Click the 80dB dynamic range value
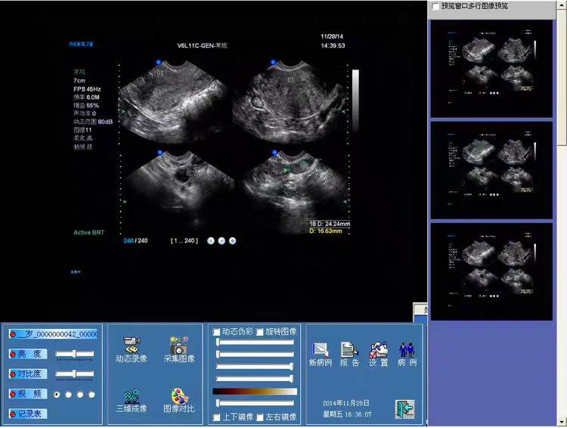The height and width of the screenshot is (428, 567). click(x=105, y=122)
